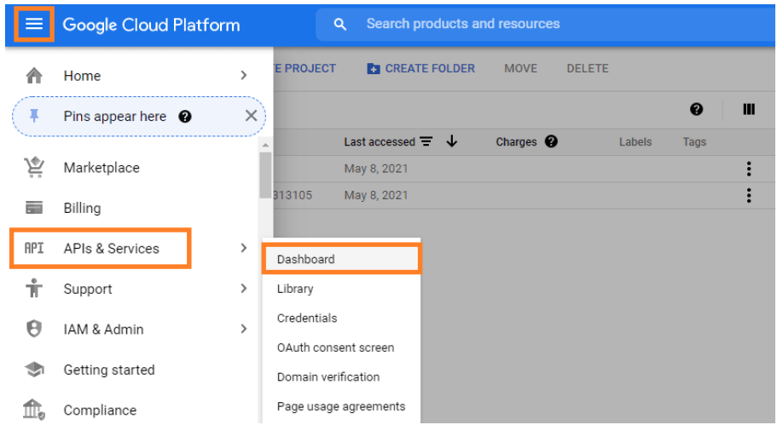Select Billing in the navigation menu
The width and height of the screenshot is (783, 448).
tap(83, 208)
